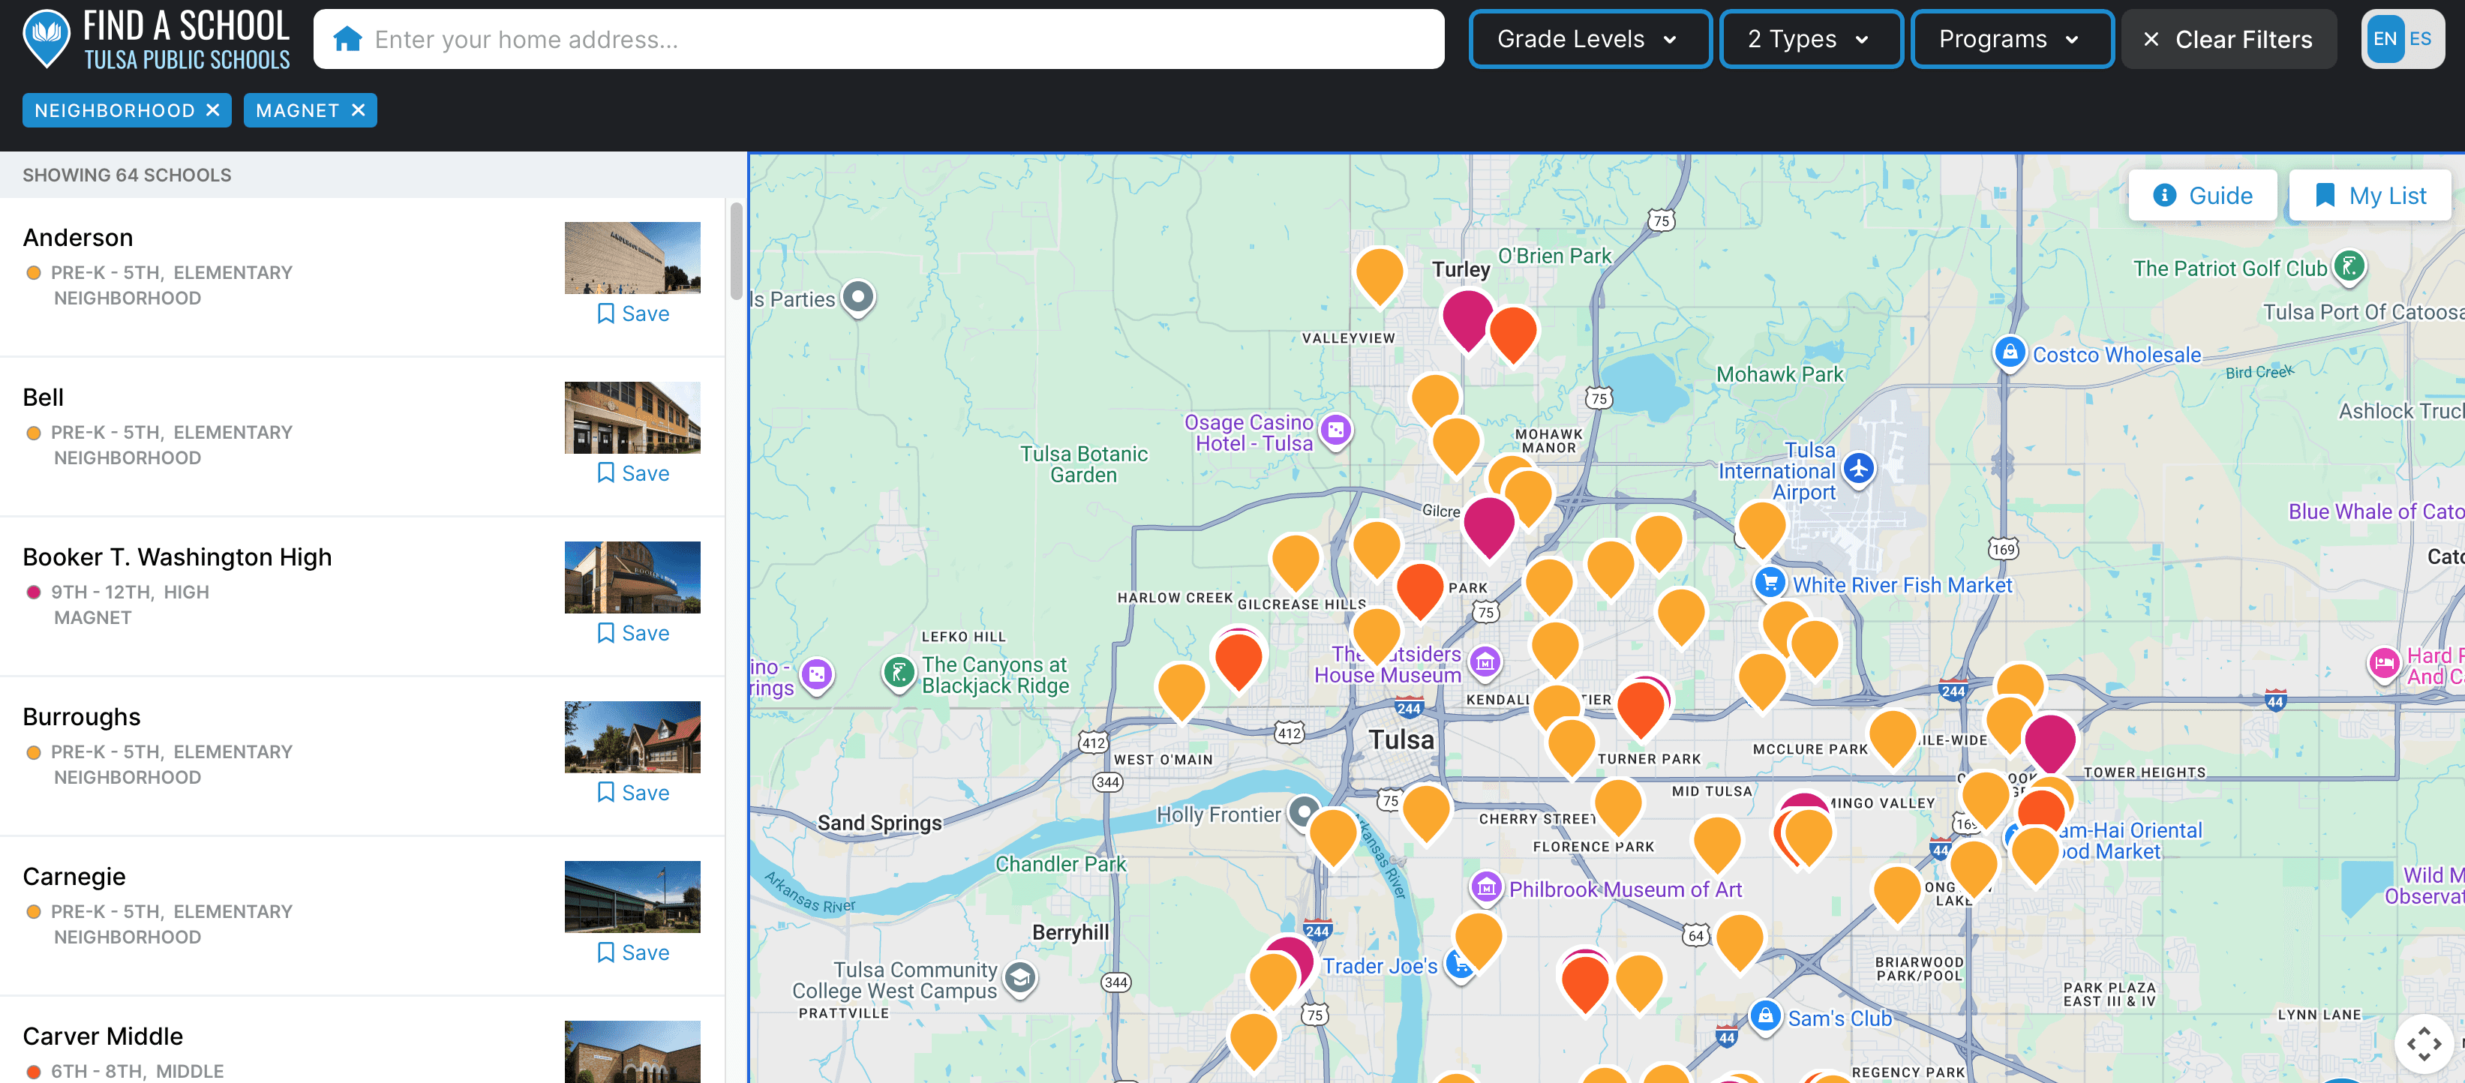Click the home icon in the address bar
2465x1083 pixels.
click(x=347, y=39)
